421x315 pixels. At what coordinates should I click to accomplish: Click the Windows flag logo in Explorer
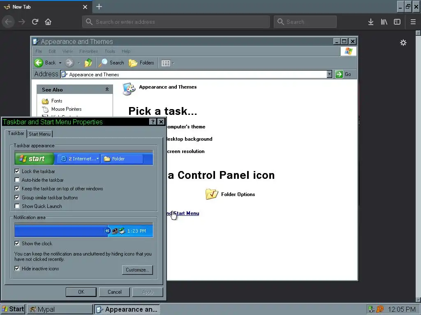pyautogui.click(x=349, y=51)
